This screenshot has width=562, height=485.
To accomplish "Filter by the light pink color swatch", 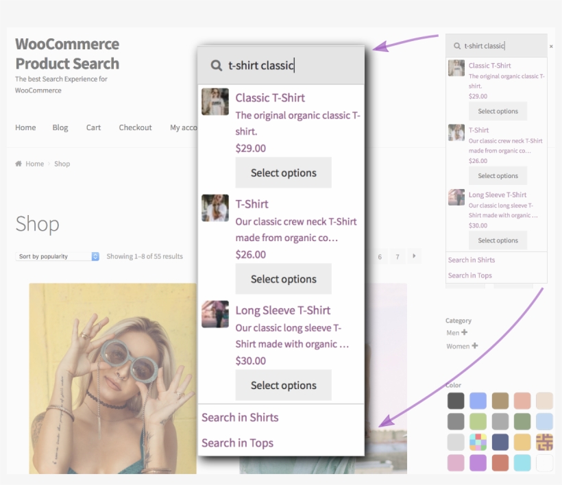I will pos(456,463).
